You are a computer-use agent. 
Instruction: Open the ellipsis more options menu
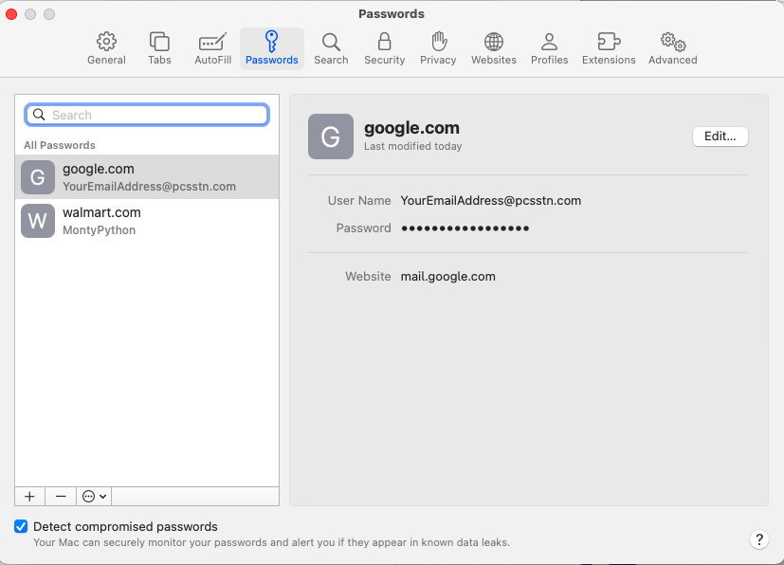click(94, 497)
